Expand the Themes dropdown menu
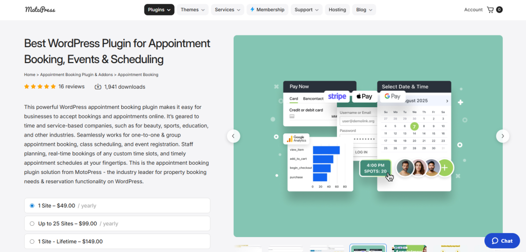Viewport: 526px width, 252px height. (x=193, y=10)
